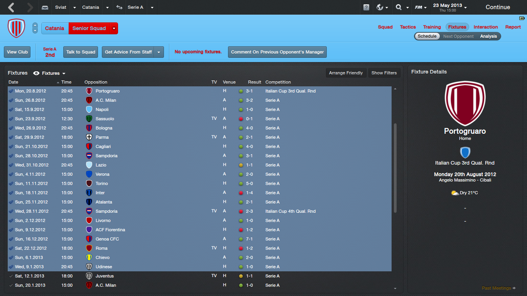
Task: Click Comment On Previous Opponent's Manager
Action: (x=277, y=52)
